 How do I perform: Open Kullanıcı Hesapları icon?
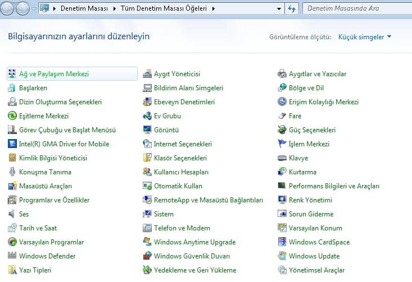tap(147, 172)
